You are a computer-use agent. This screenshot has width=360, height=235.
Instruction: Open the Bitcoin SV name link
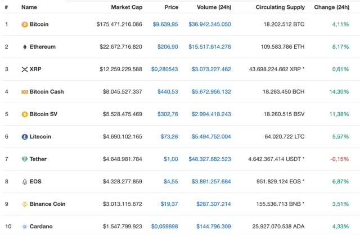click(43, 114)
